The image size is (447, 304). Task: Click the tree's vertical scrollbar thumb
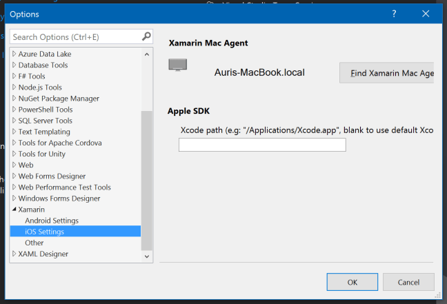point(146,179)
